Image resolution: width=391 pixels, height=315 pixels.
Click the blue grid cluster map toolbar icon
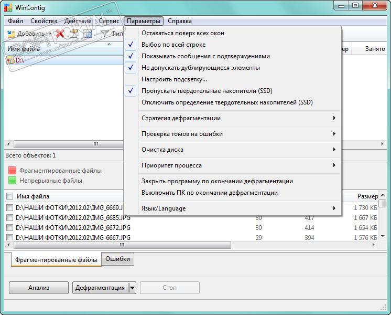click(x=88, y=34)
